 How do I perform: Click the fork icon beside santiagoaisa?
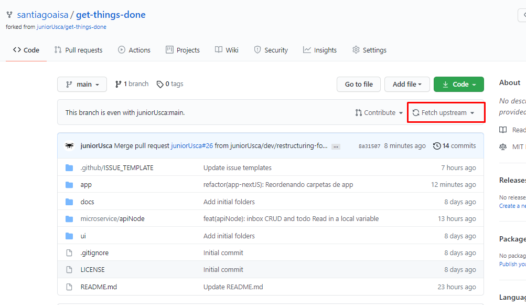(x=9, y=15)
